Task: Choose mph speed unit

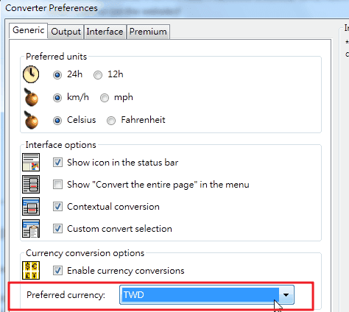Action: coord(105,98)
